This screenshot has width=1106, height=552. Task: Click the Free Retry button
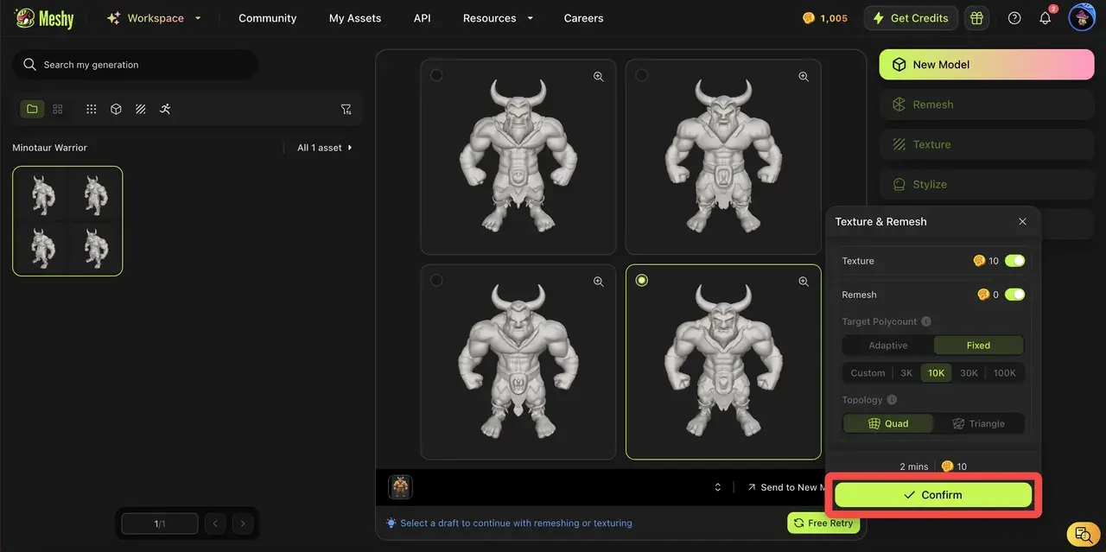823,523
